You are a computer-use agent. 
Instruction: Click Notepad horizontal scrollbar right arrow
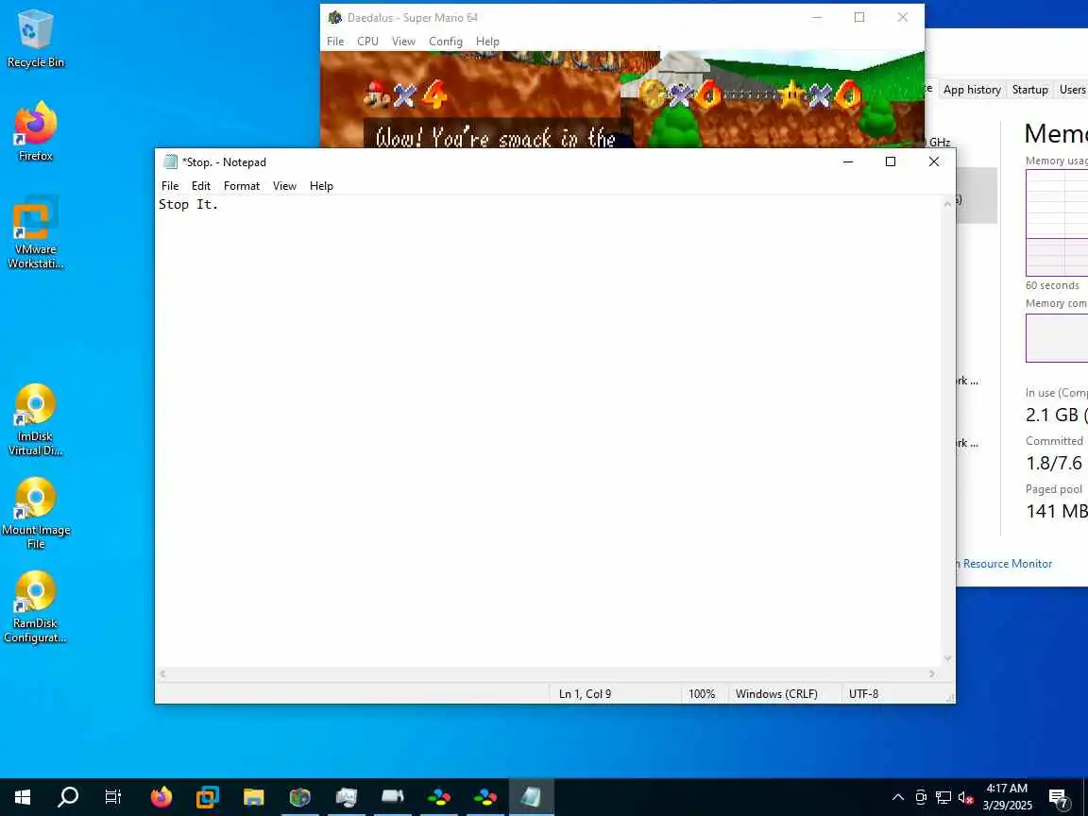932,673
